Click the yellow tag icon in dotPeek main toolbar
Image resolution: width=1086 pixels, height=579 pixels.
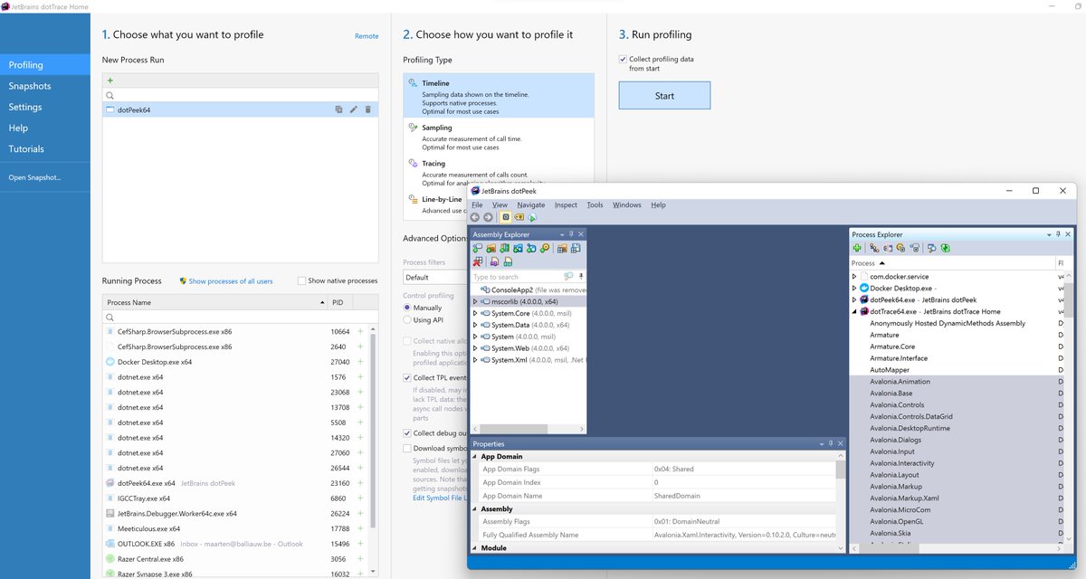click(519, 217)
